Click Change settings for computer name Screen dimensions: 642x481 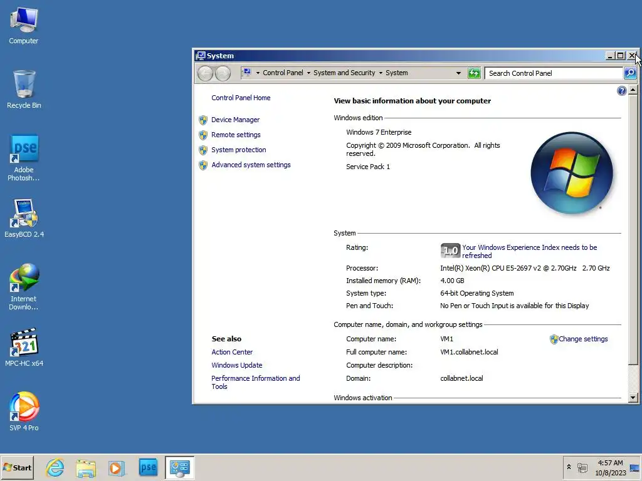583,339
